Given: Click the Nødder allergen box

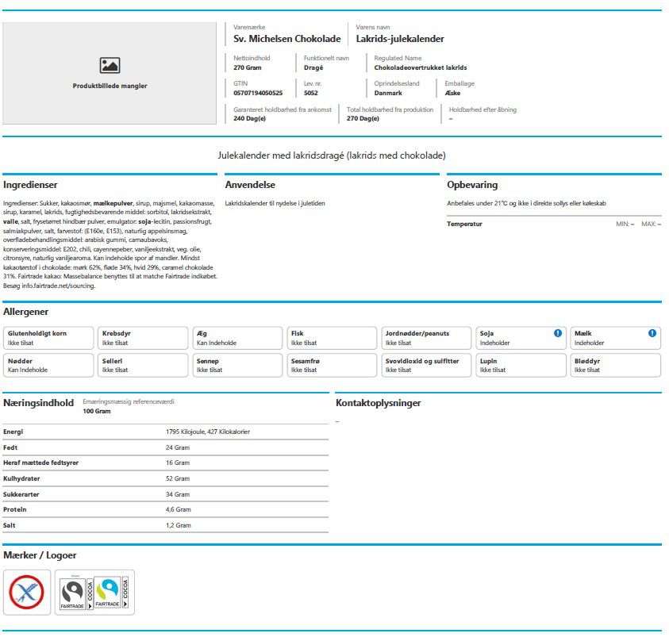Looking at the screenshot, I should [x=48, y=366].
